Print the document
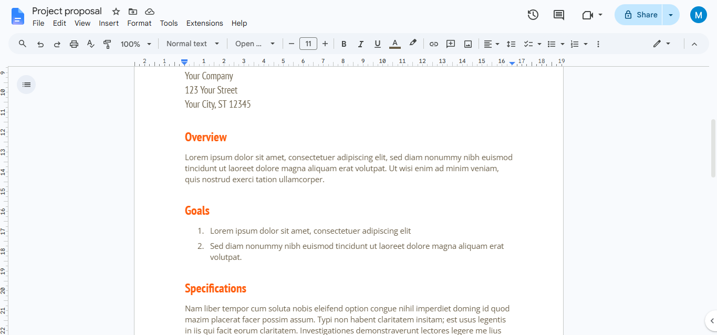The image size is (717, 335). point(74,44)
